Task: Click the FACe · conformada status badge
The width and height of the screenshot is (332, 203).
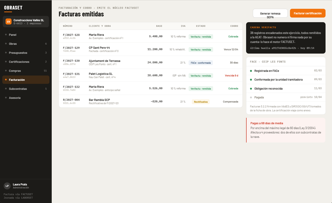Action: (x=201, y=63)
